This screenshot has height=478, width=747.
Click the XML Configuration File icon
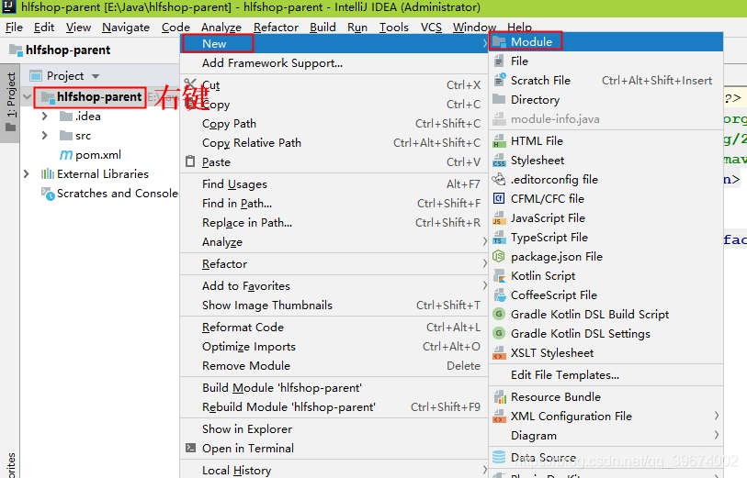pos(499,417)
